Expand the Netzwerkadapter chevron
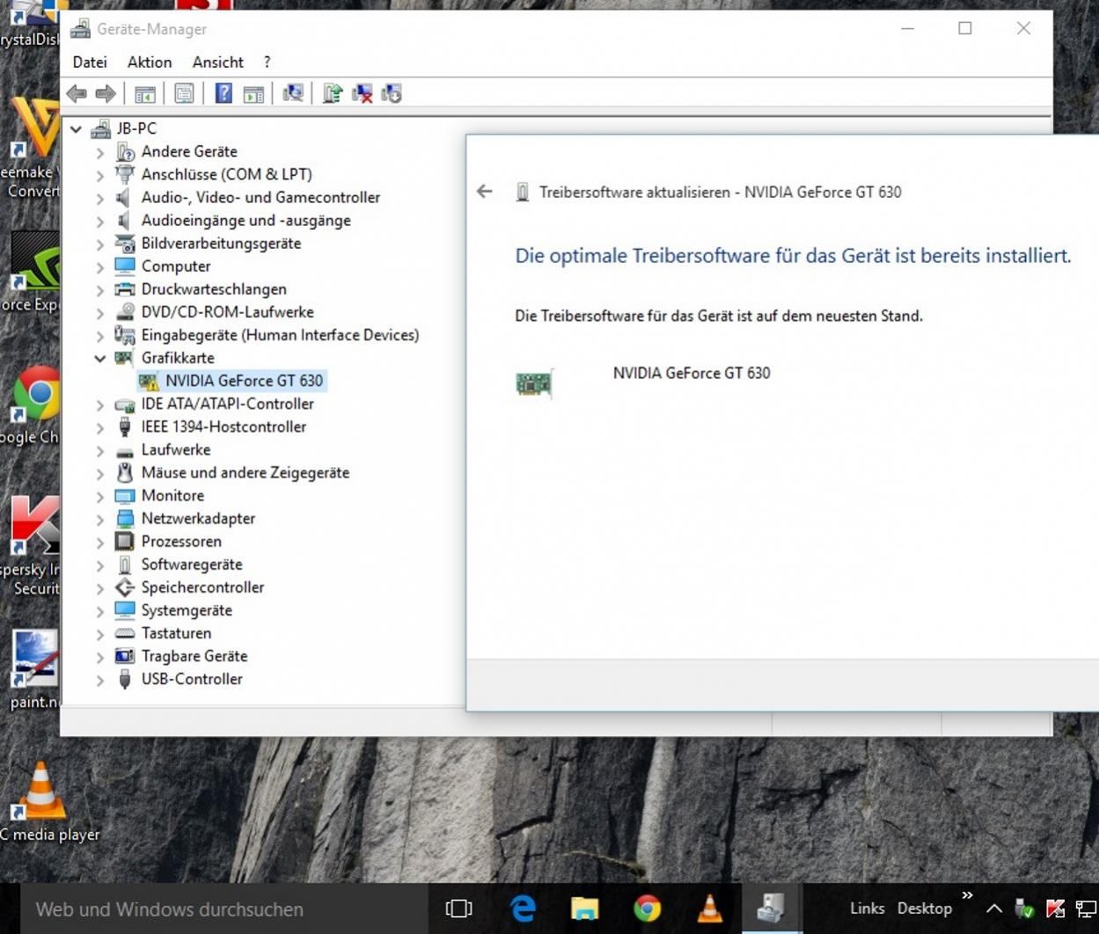The height and width of the screenshot is (934, 1099). [x=100, y=519]
